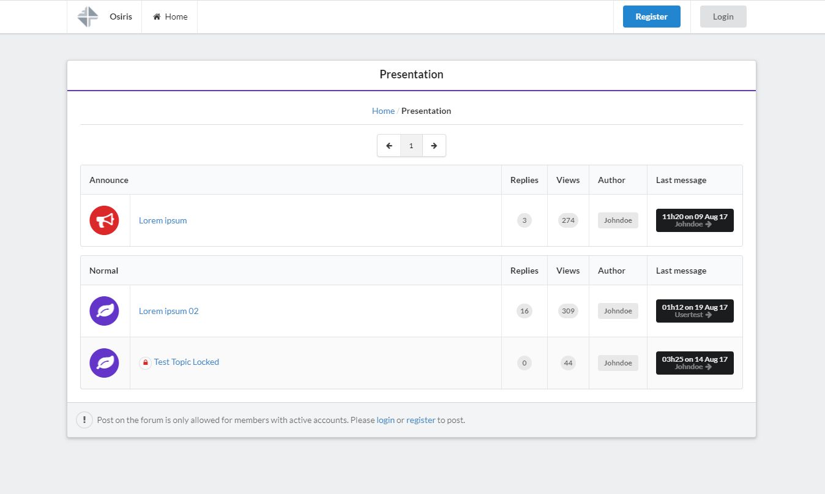The height and width of the screenshot is (494, 825).
Task: Go to previous page with left arrow
Action: pyautogui.click(x=389, y=146)
